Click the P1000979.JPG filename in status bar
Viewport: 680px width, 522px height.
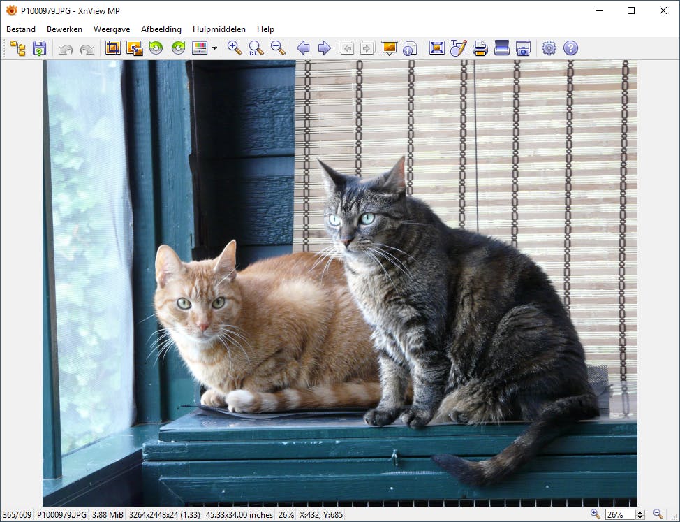tap(61, 514)
